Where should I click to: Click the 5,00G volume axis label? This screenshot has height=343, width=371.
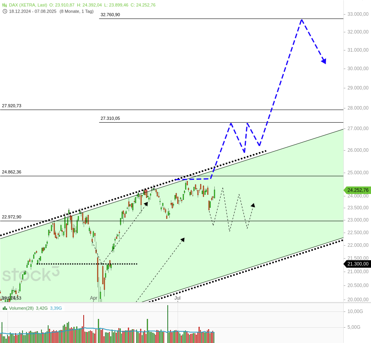point(354,327)
